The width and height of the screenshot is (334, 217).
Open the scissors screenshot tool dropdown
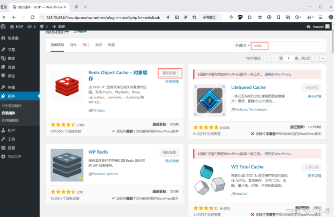coord(310,17)
